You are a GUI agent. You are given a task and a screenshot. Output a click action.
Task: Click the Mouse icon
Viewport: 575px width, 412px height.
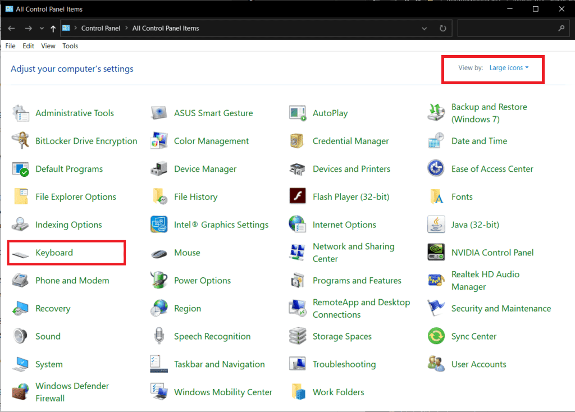point(159,253)
